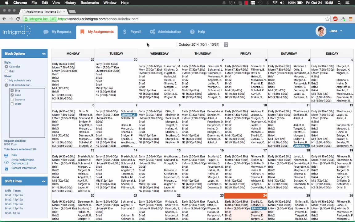Viewport: 355px width, 222px height.
Task: Click the Print link
Action: pos(14,155)
